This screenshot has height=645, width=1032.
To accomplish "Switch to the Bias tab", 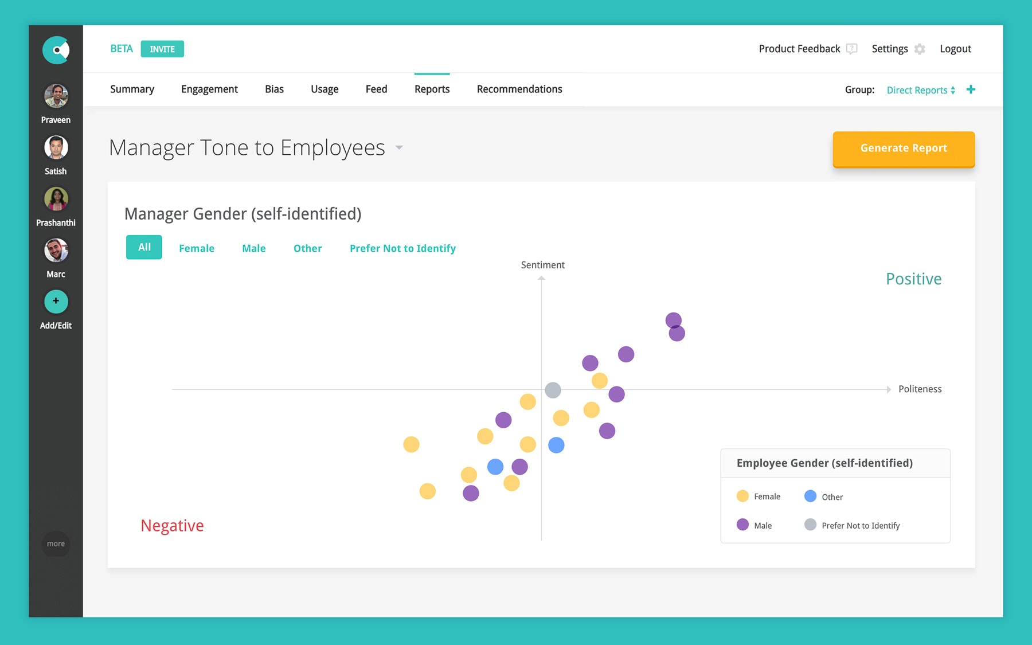I will 274,89.
